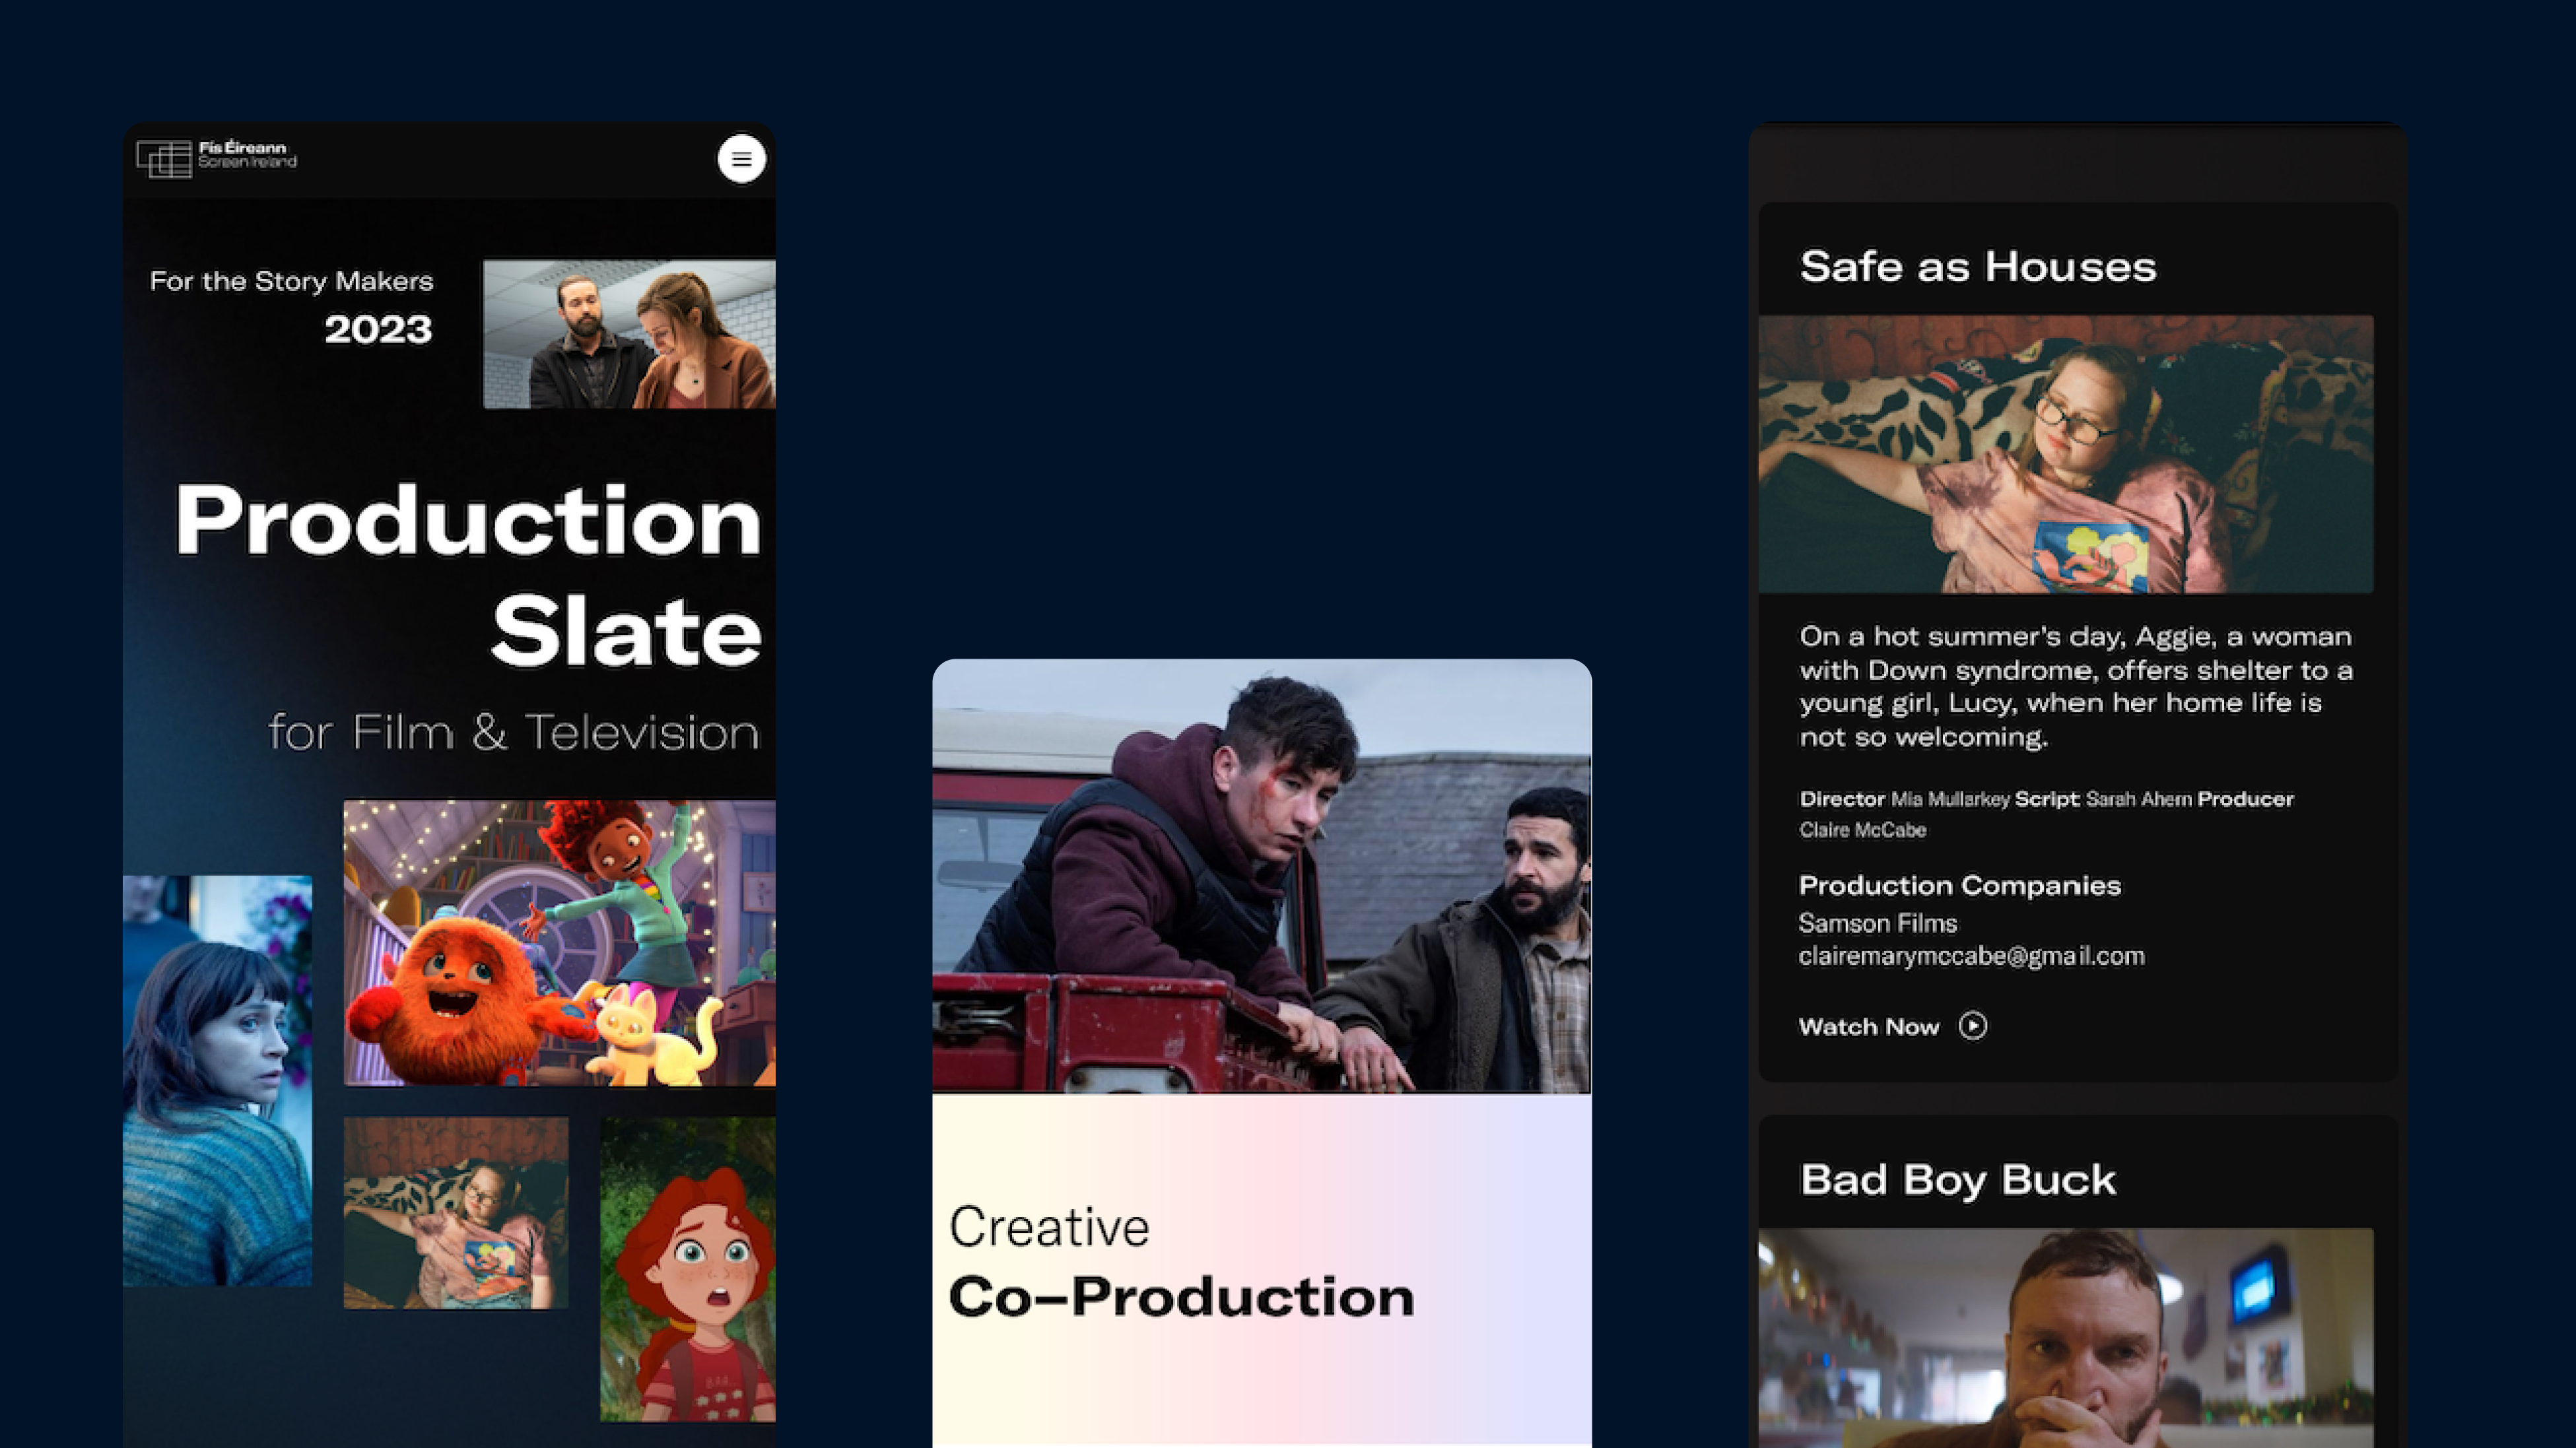
Task: Click the Fís Éireann Screen Ireland logo
Action: pyautogui.click(x=217, y=158)
